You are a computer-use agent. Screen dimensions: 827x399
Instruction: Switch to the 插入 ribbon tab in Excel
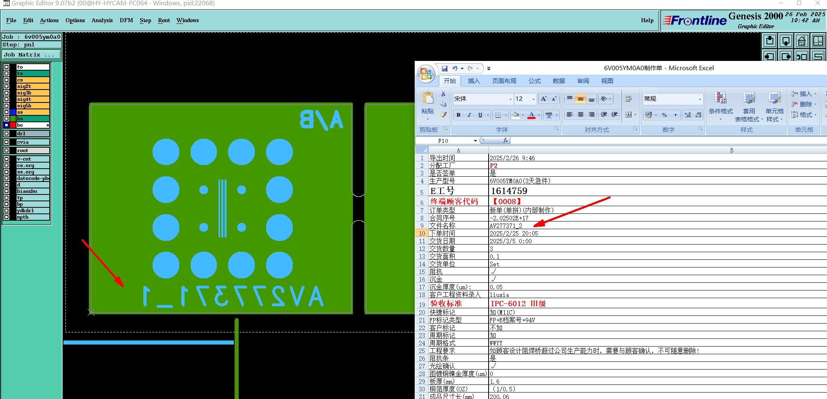474,81
